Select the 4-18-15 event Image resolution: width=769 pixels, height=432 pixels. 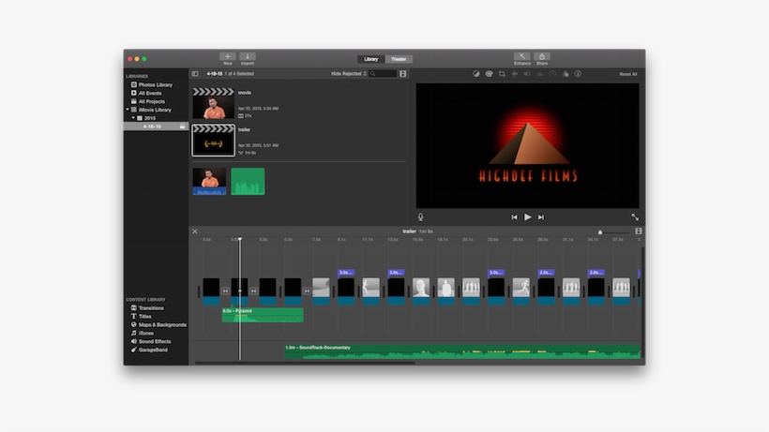click(156, 127)
